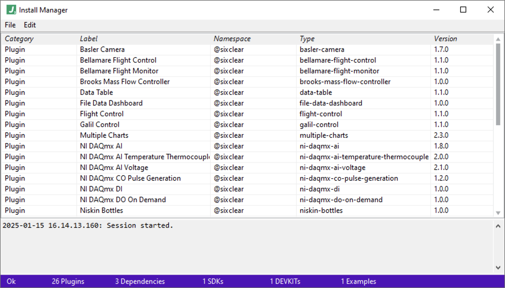Click version 2.1.0 of NI DAQmx AI Voltage
This screenshot has height=288, width=505.
click(441, 168)
